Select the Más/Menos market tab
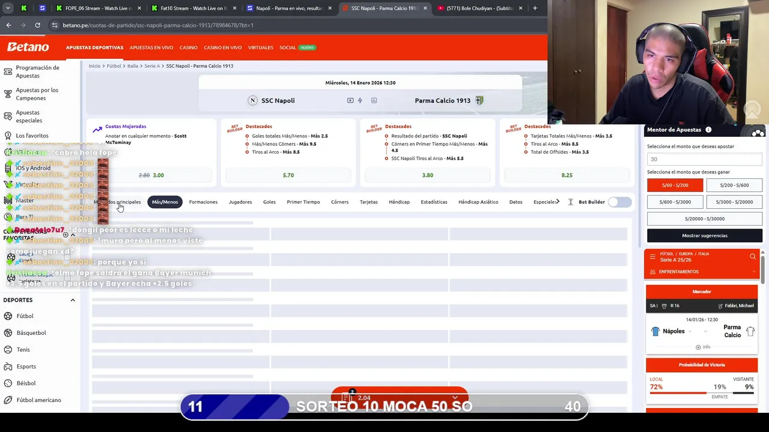This screenshot has height=432, width=769. tap(165, 202)
